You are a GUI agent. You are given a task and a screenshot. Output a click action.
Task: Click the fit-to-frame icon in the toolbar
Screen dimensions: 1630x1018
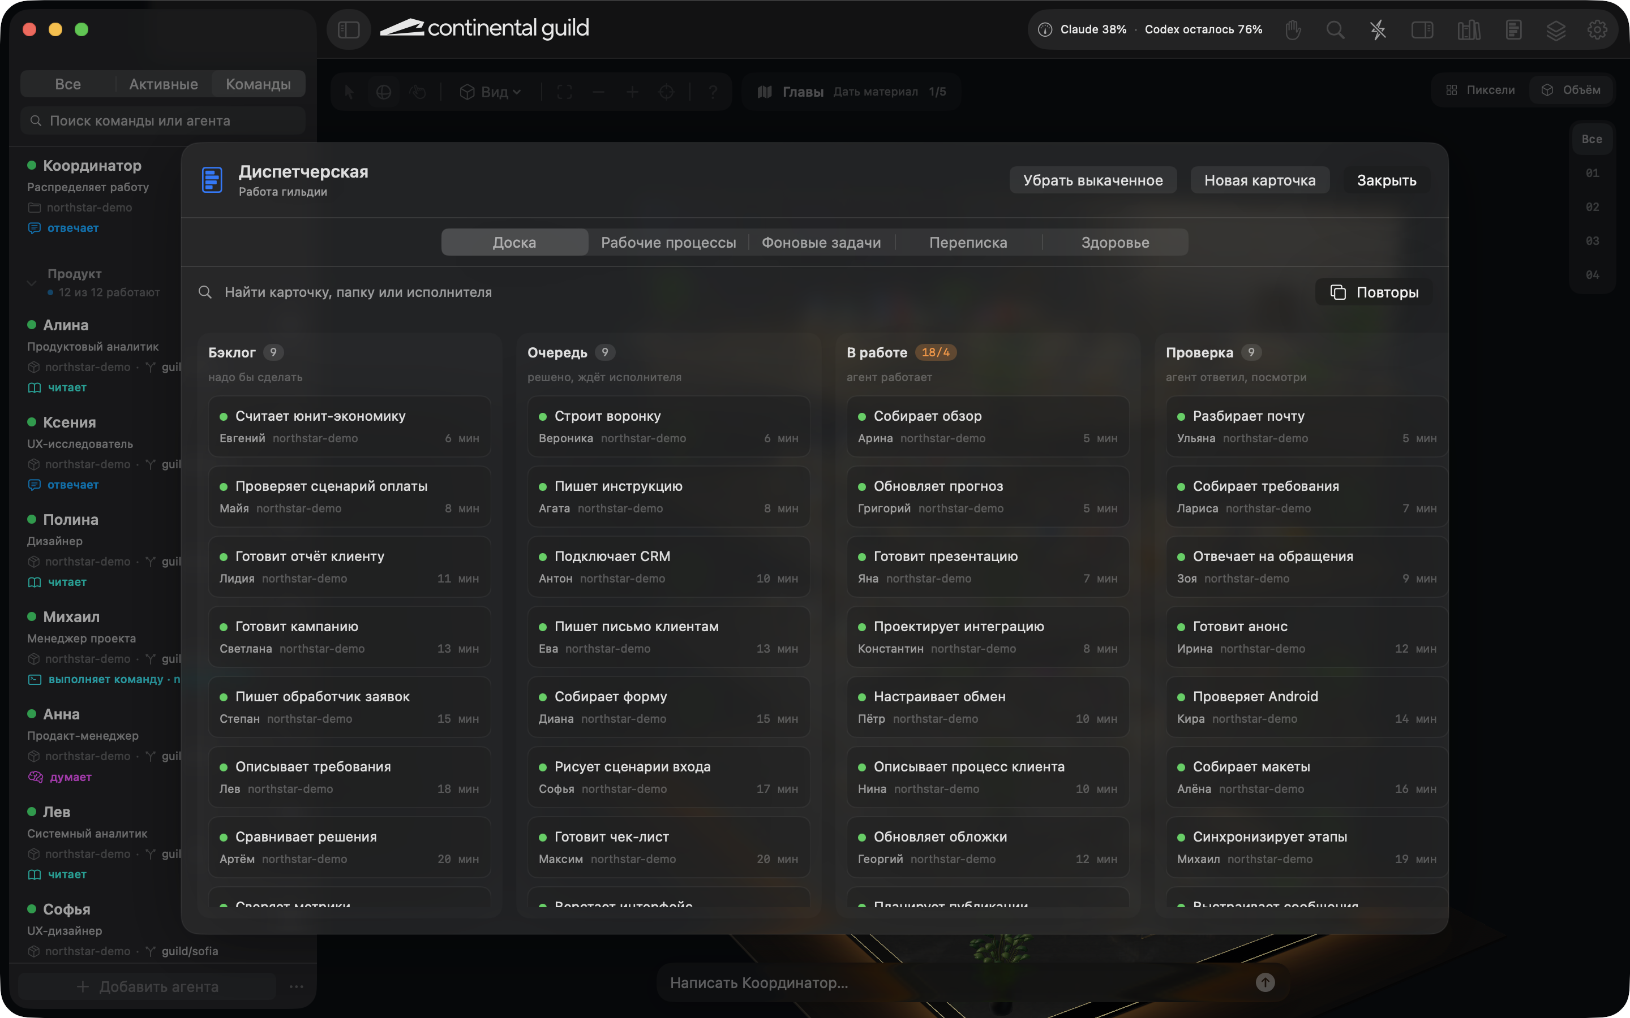point(564,92)
